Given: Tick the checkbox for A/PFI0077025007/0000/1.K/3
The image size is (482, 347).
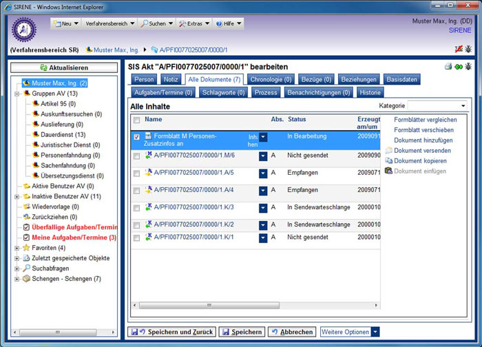Looking at the screenshot, I should pyautogui.click(x=136, y=207).
